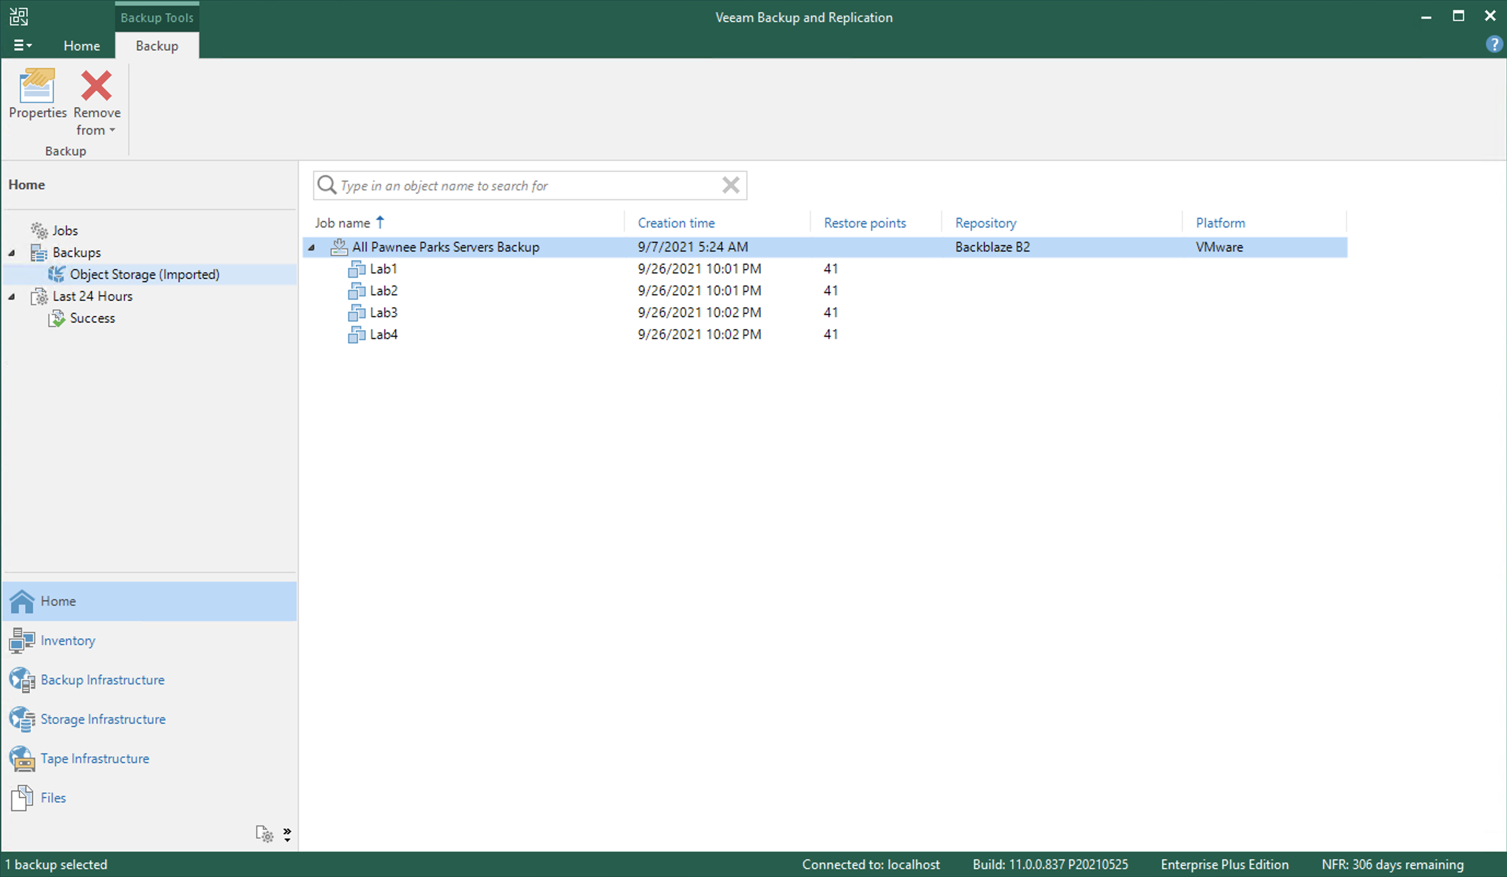Click Lab1 creation time 9/26/2021 10:01 PM
The width and height of the screenshot is (1507, 877).
(699, 269)
